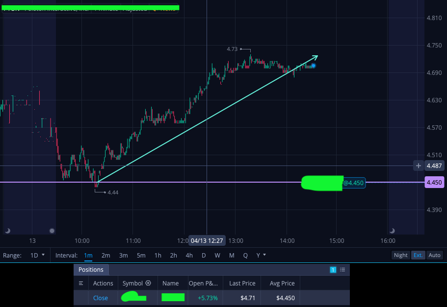Click the settings gear next to Symbol column
This screenshot has width=447, height=307.
[x=148, y=283]
